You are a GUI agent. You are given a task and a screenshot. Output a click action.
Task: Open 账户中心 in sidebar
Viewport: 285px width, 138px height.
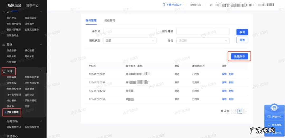11,18
